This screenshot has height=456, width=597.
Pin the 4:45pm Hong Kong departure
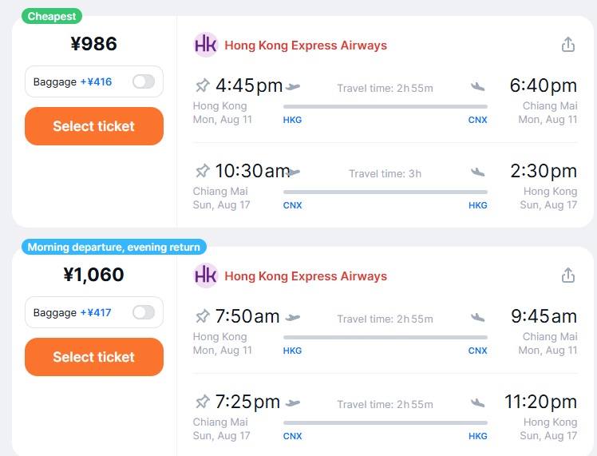tap(202, 85)
